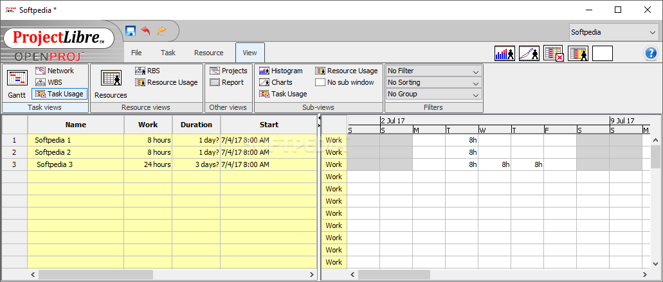This screenshot has height=282, width=663.
Task: Click the Work label of Softpedia 1 row
Action: pos(334,140)
